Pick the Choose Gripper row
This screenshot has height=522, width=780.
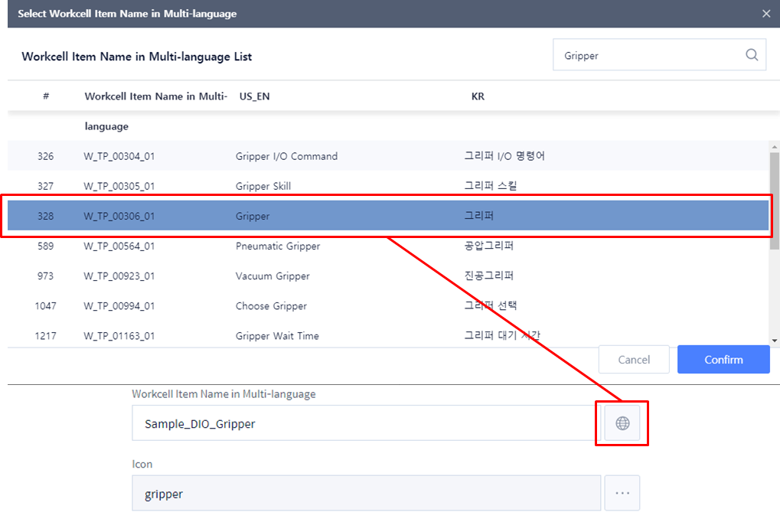271,305
